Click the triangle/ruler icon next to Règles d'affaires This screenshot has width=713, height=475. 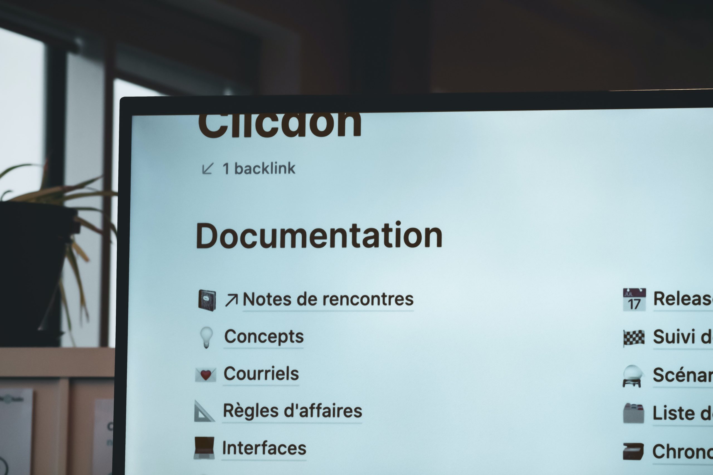coord(207,411)
